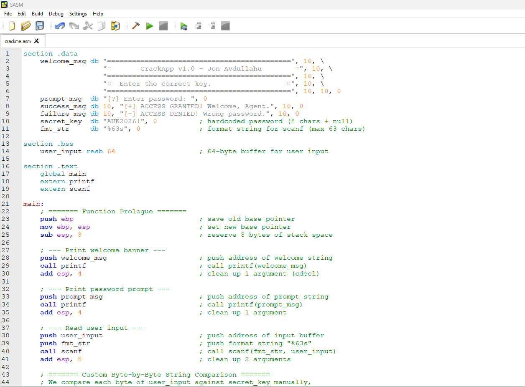Viewport: 525px width, 387px height.
Task: Start debugging with the debug play icon
Action: click(x=184, y=26)
